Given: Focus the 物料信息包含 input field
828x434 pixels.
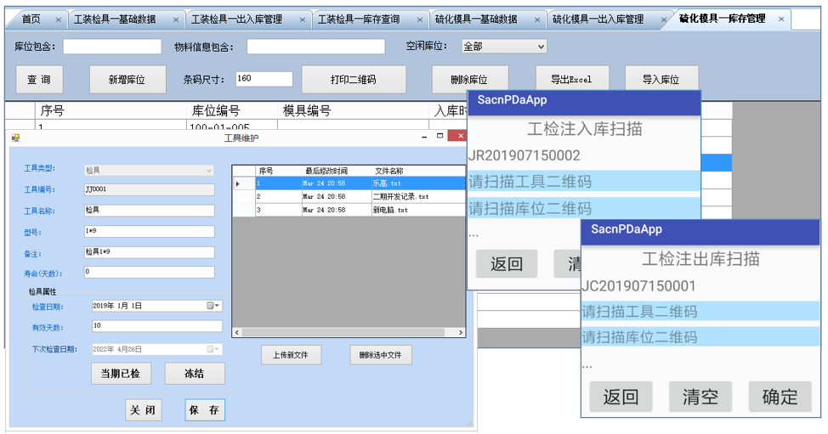Looking at the screenshot, I should tap(315, 47).
